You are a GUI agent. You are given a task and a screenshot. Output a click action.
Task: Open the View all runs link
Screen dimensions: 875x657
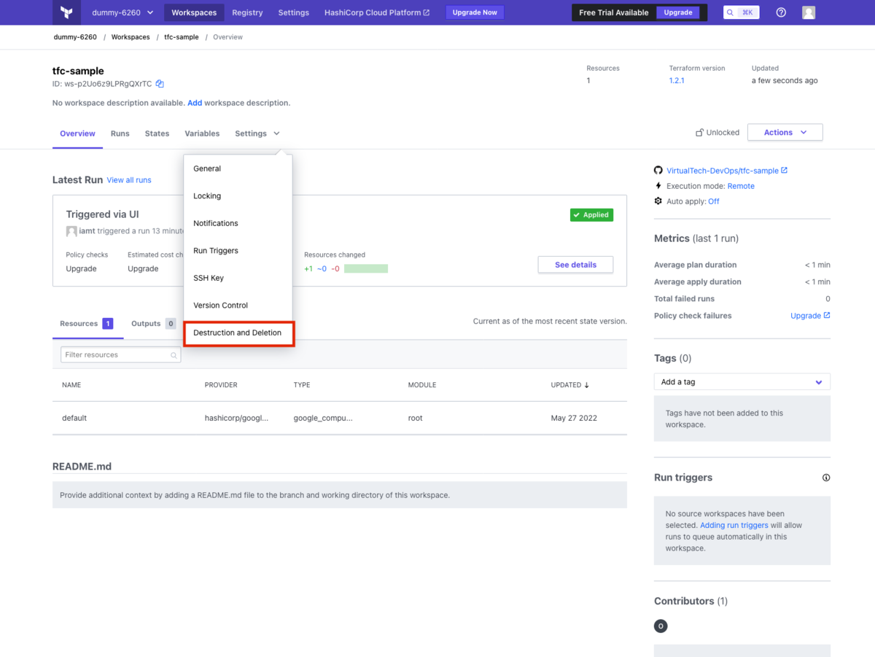[x=129, y=180]
